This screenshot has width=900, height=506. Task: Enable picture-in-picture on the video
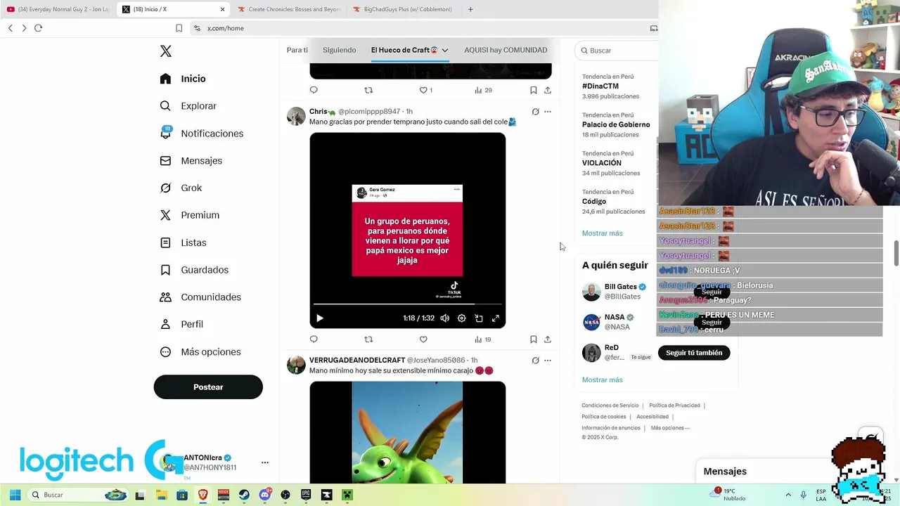pos(479,318)
